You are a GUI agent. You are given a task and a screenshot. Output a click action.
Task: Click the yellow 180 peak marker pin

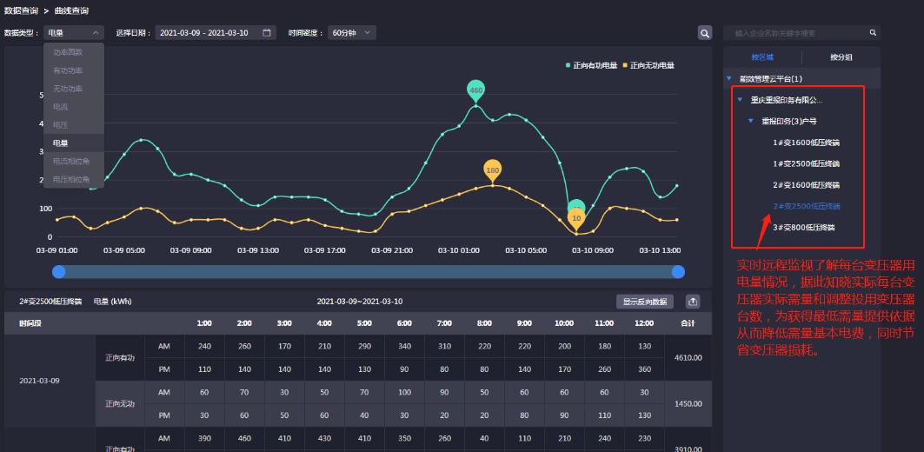[492, 169]
